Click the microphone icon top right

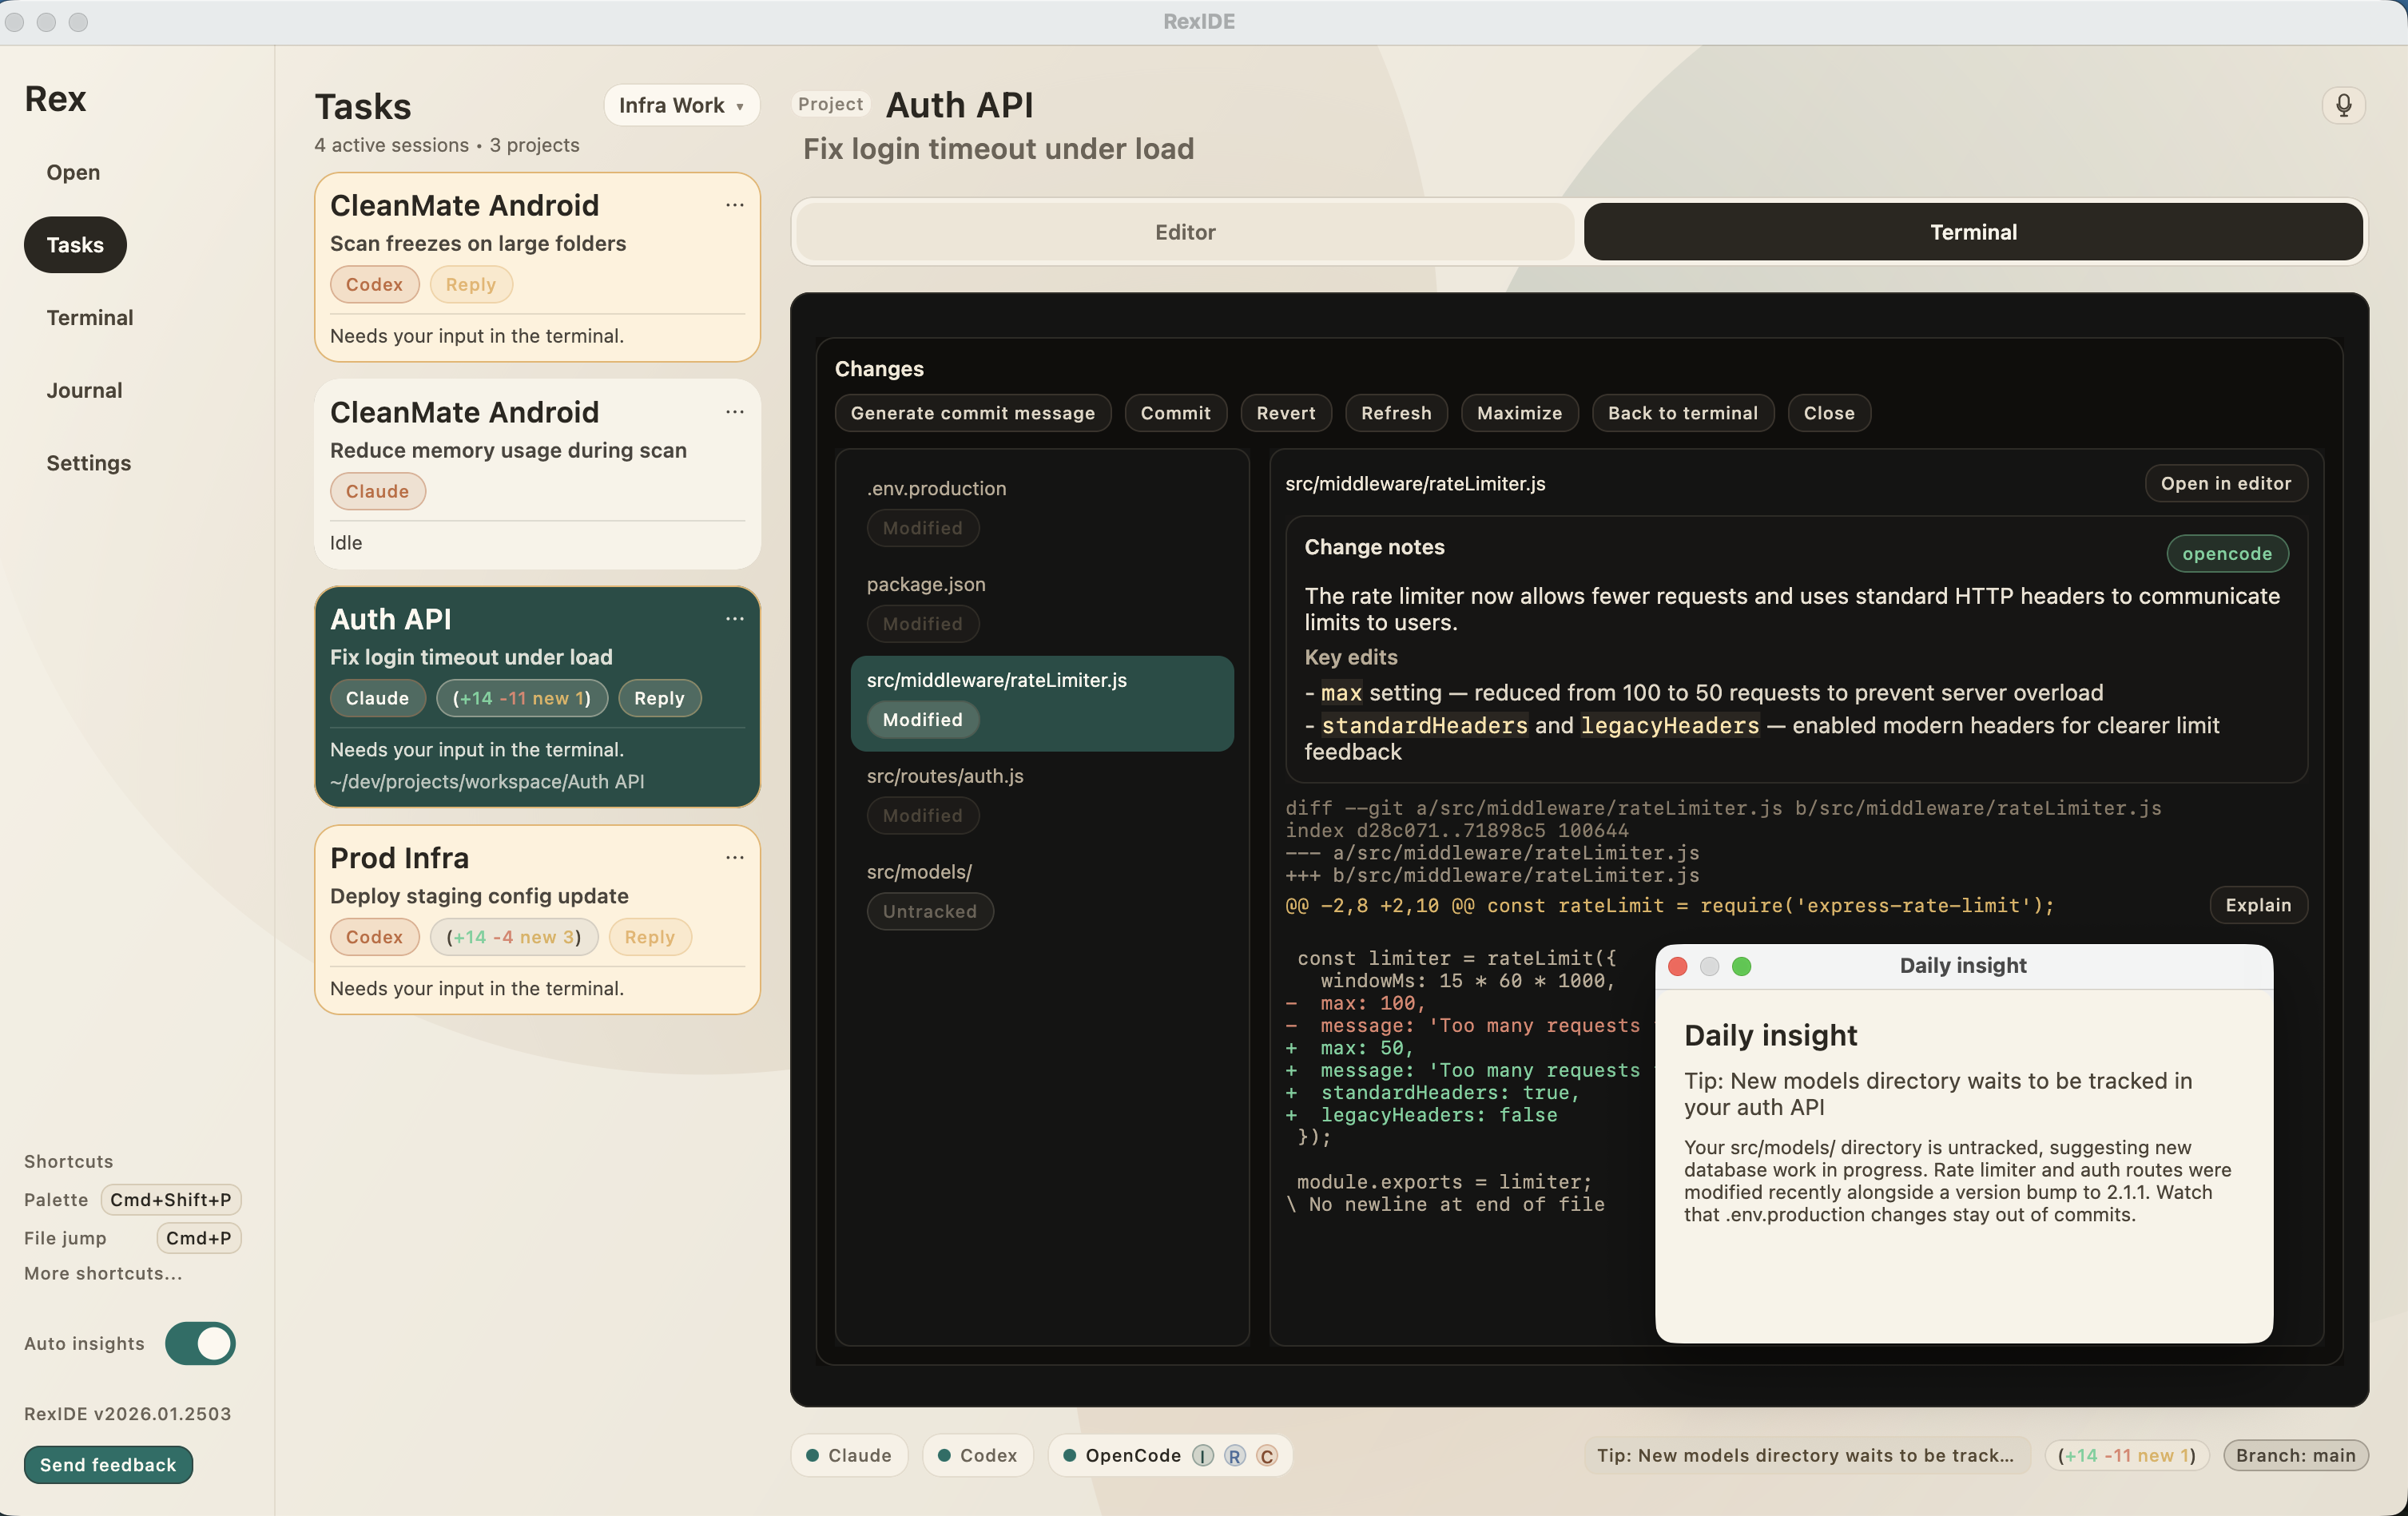2344,105
